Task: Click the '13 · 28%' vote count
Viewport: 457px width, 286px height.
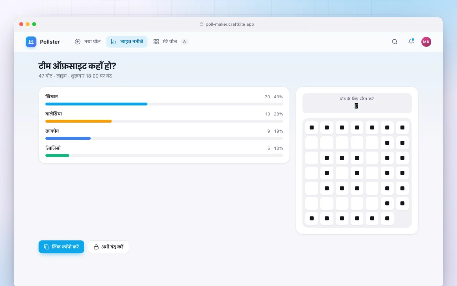Action: [x=274, y=114]
